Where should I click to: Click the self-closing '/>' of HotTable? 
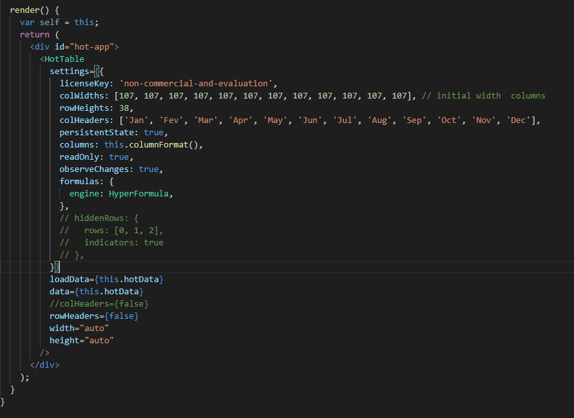point(44,353)
